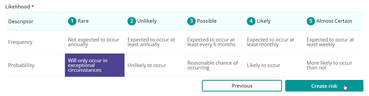This screenshot has height=96, width=369.
Task: Choose 'Reasonable chance of occurring' cell
Action: point(214,65)
